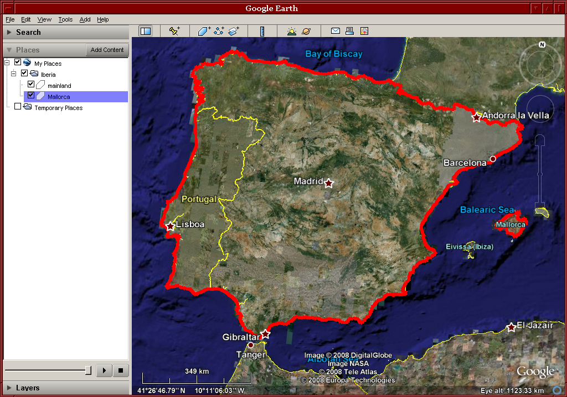Uncheck the mainland checkbox

pos(31,84)
